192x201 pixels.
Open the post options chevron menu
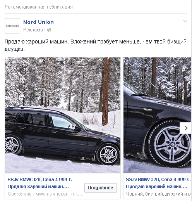tap(185, 21)
